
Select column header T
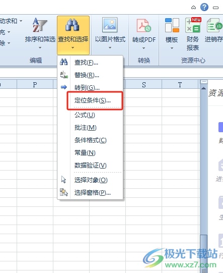(x=180, y=85)
